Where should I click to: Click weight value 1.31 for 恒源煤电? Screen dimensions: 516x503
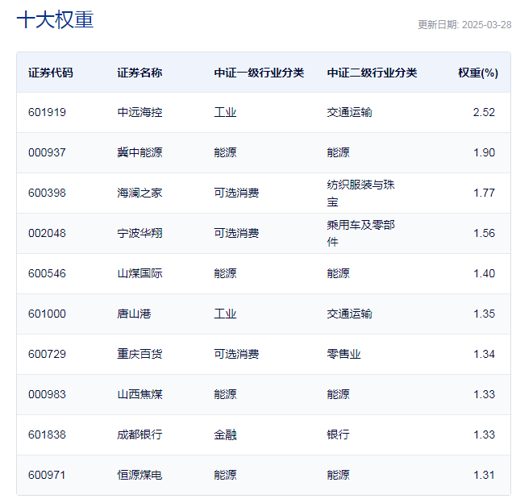pos(484,475)
